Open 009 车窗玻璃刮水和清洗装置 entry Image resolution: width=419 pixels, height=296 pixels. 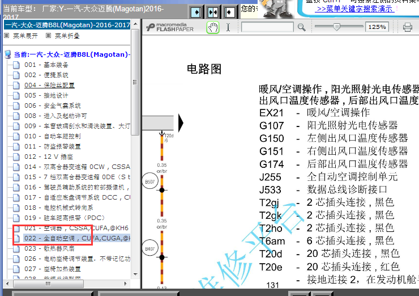(77, 126)
